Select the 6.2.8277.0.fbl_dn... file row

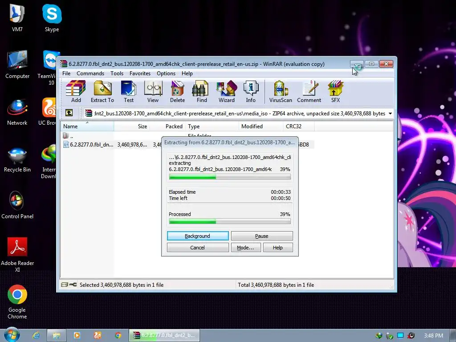(187, 144)
